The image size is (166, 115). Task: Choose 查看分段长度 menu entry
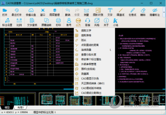pyautogui.click(x=94, y=55)
